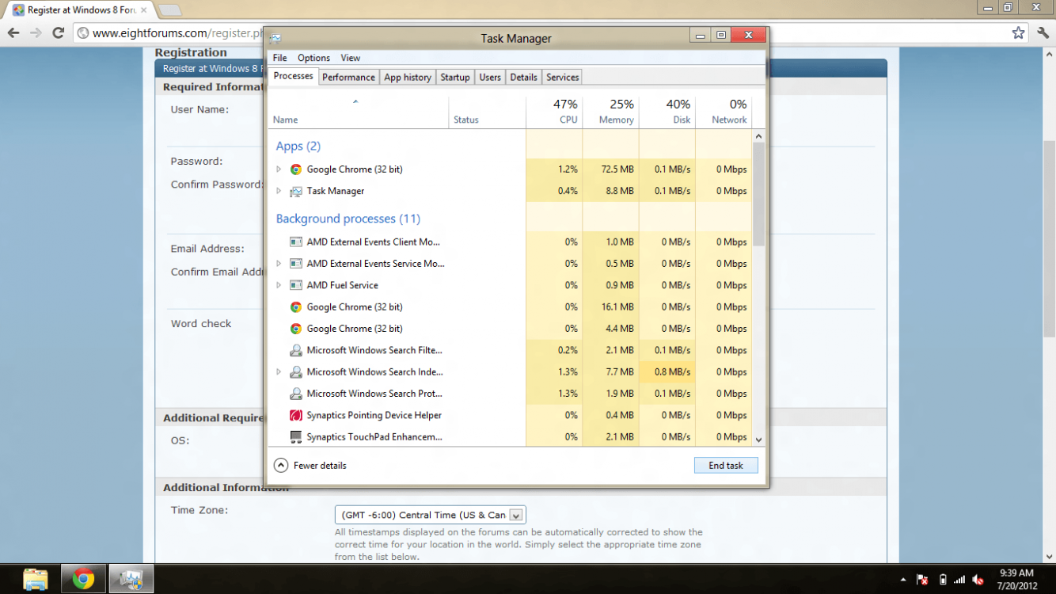Reload the page in Chrome
This screenshot has height=594, width=1056.
click(58, 32)
